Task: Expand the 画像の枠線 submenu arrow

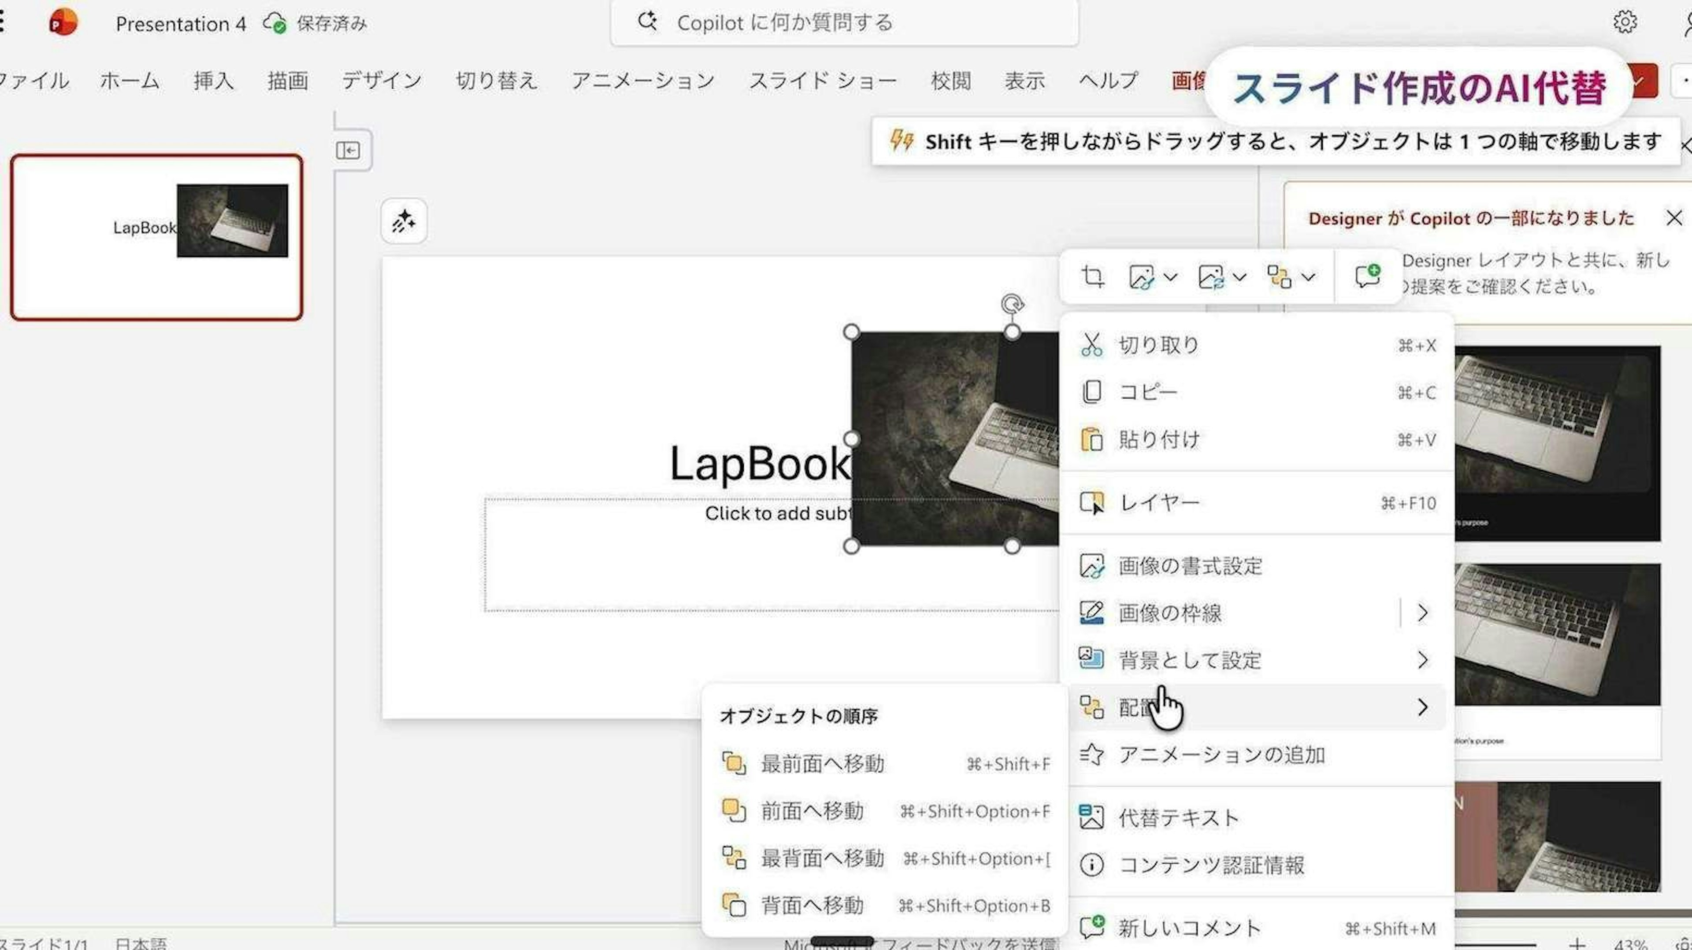Action: (1422, 613)
